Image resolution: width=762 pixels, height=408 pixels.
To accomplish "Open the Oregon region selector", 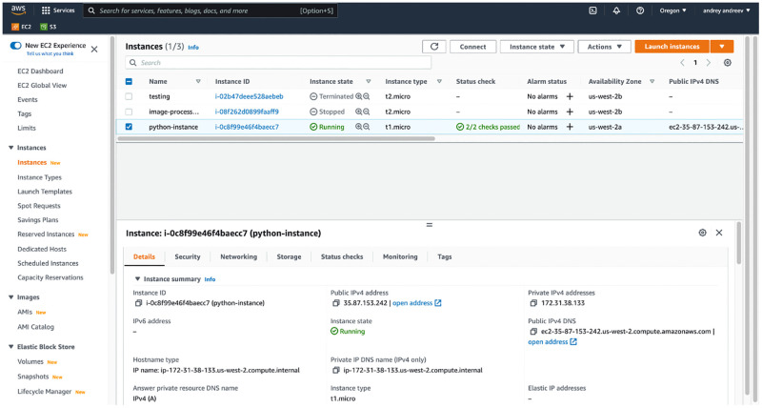I will coord(672,10).
